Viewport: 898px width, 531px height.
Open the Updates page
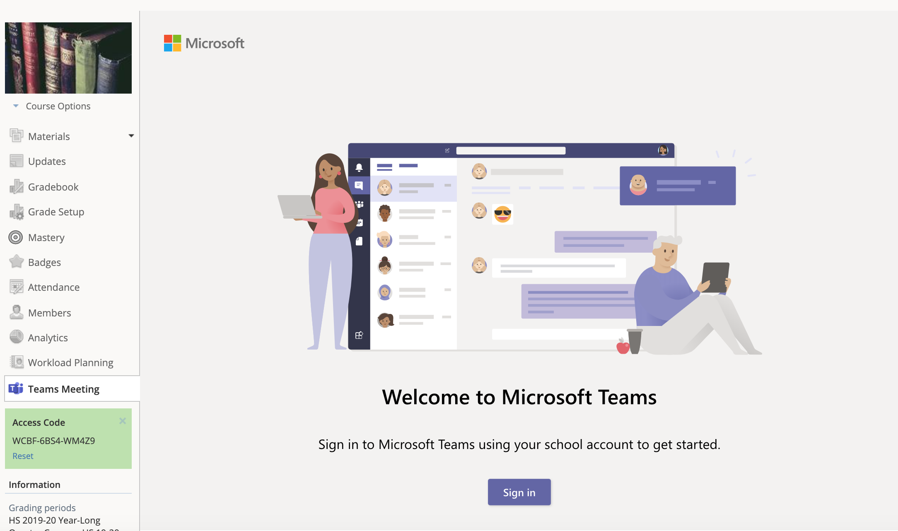[x=47, y=162]
